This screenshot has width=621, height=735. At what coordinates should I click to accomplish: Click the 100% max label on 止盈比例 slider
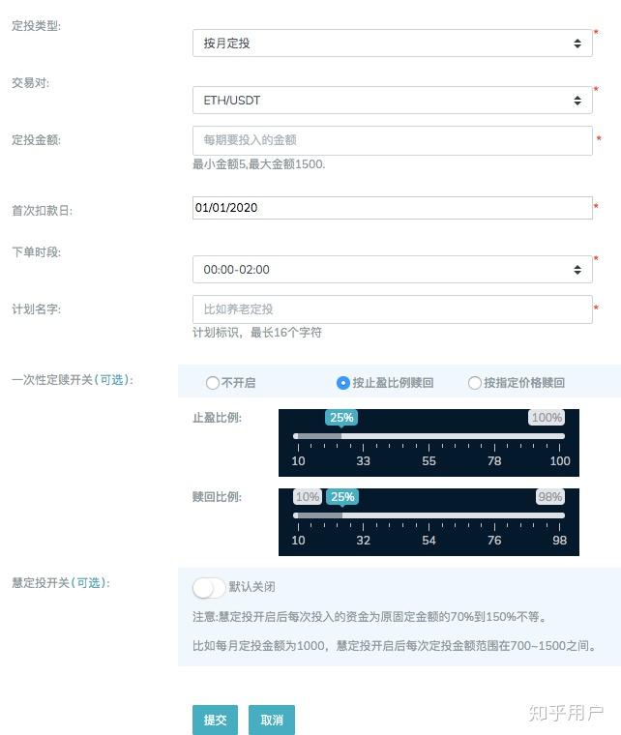pyautogui.click(x=547, y=417)
